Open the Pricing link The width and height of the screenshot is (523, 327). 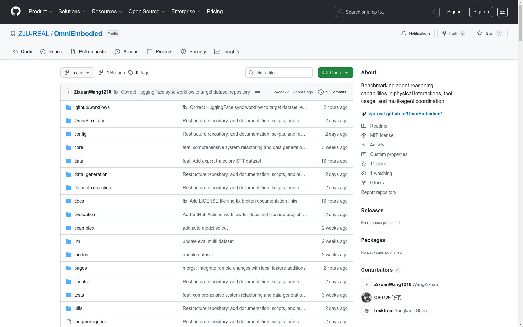tap(215, 12)
